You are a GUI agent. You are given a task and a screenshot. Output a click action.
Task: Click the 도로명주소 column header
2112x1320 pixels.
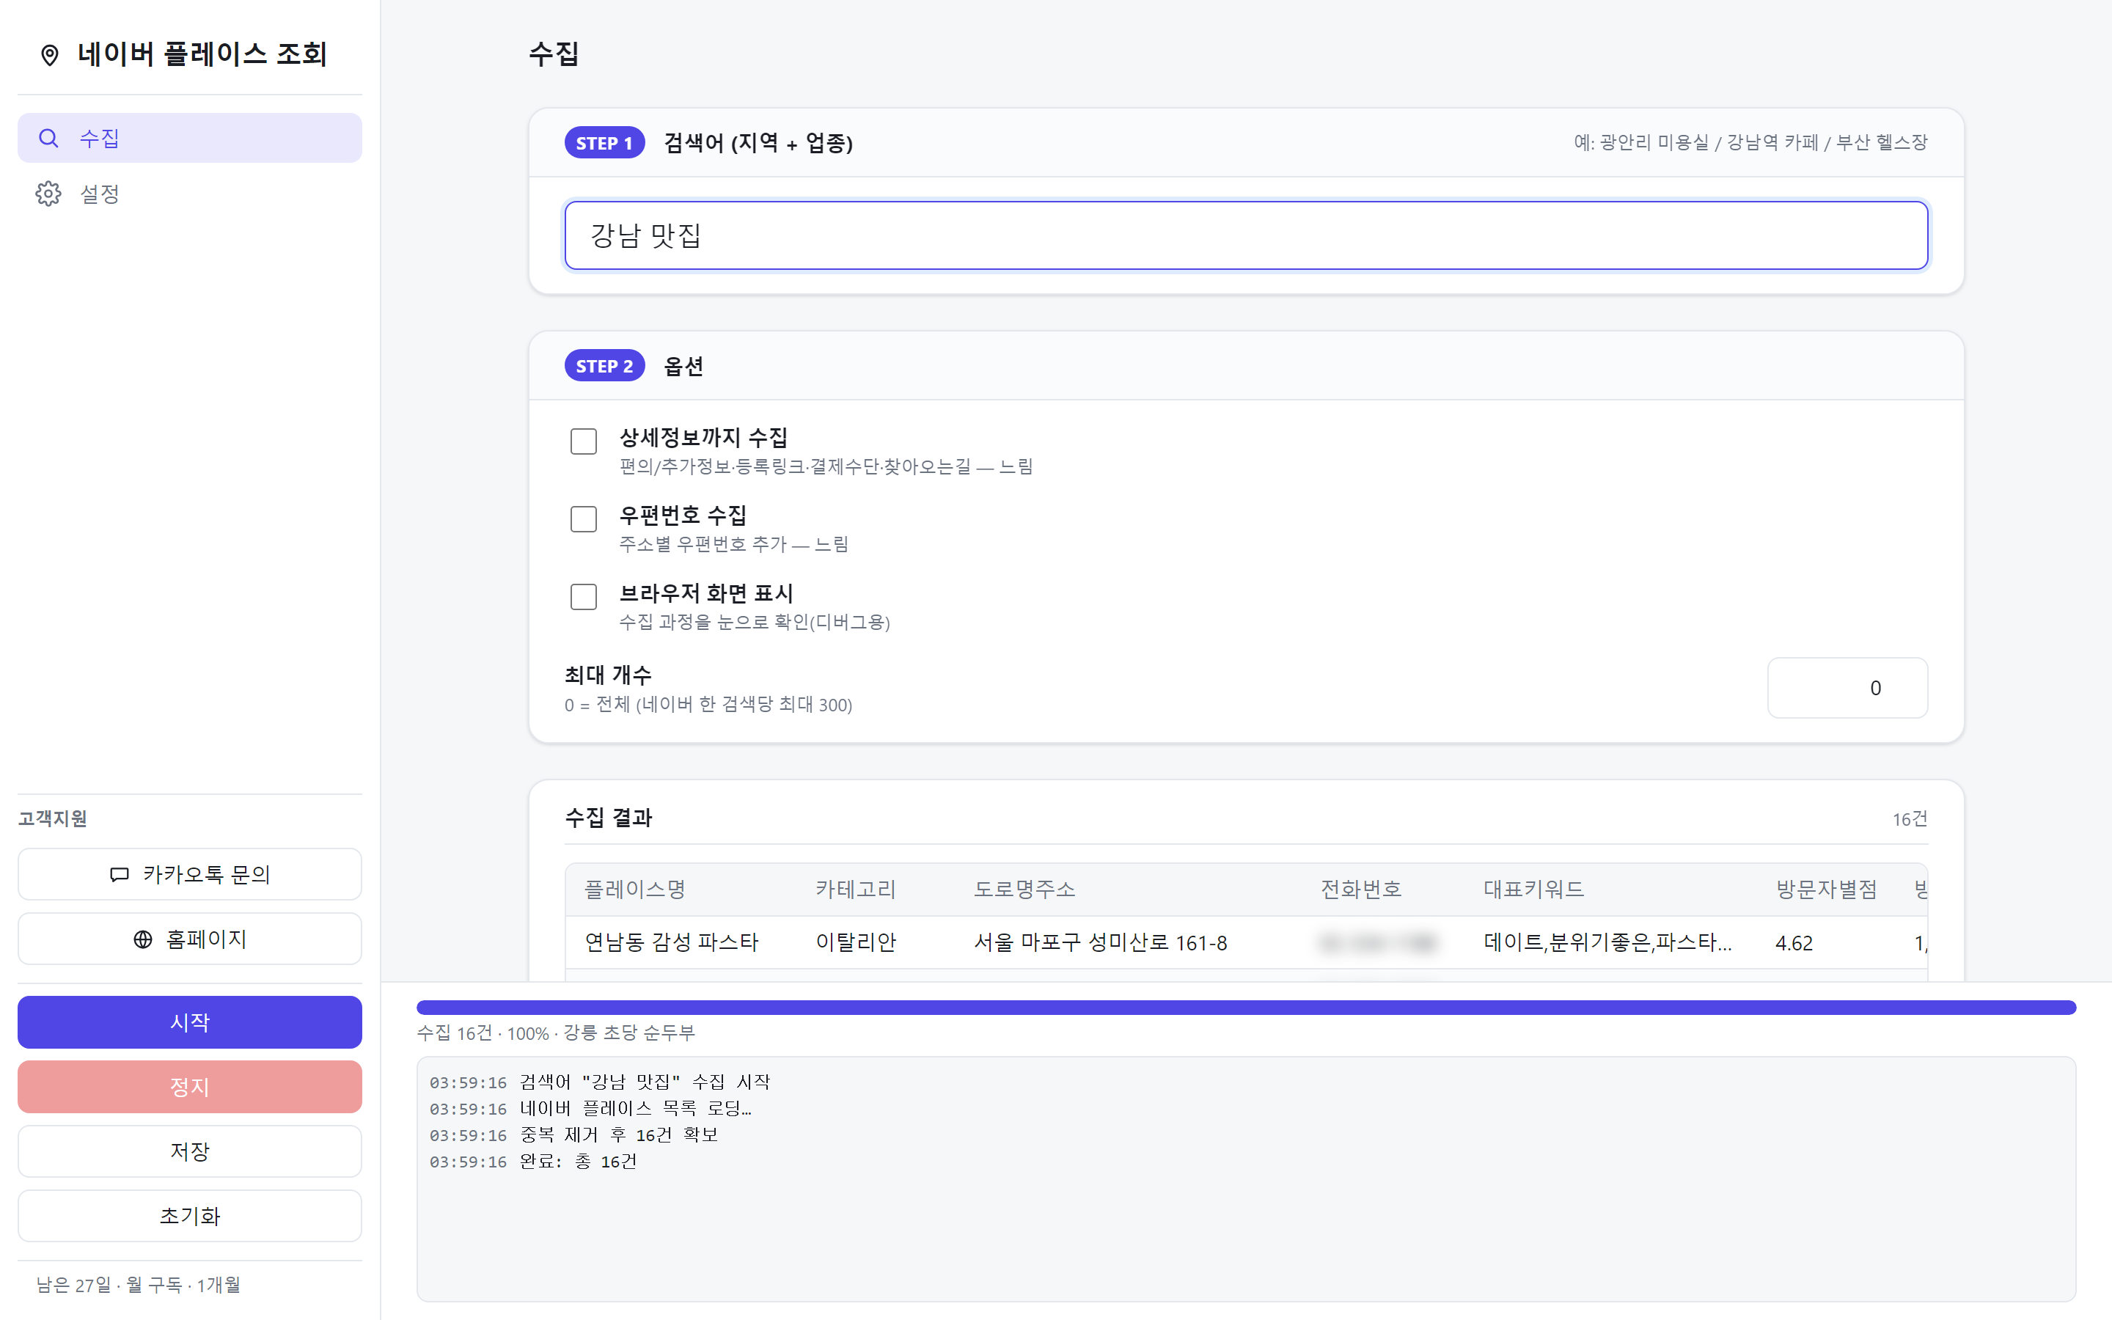coord(1024,889)
